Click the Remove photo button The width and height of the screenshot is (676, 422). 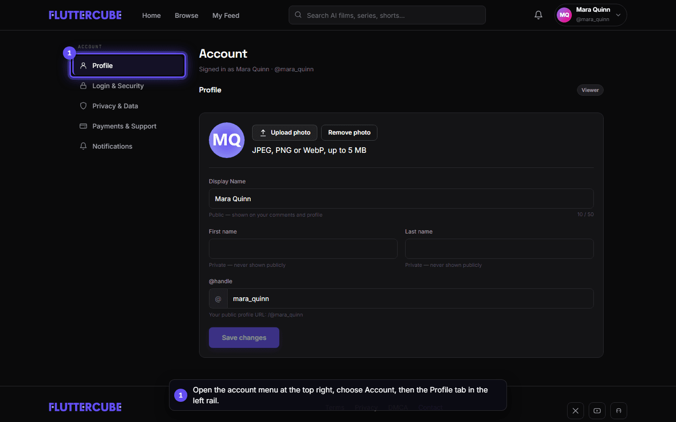click(x=349, y=133)
